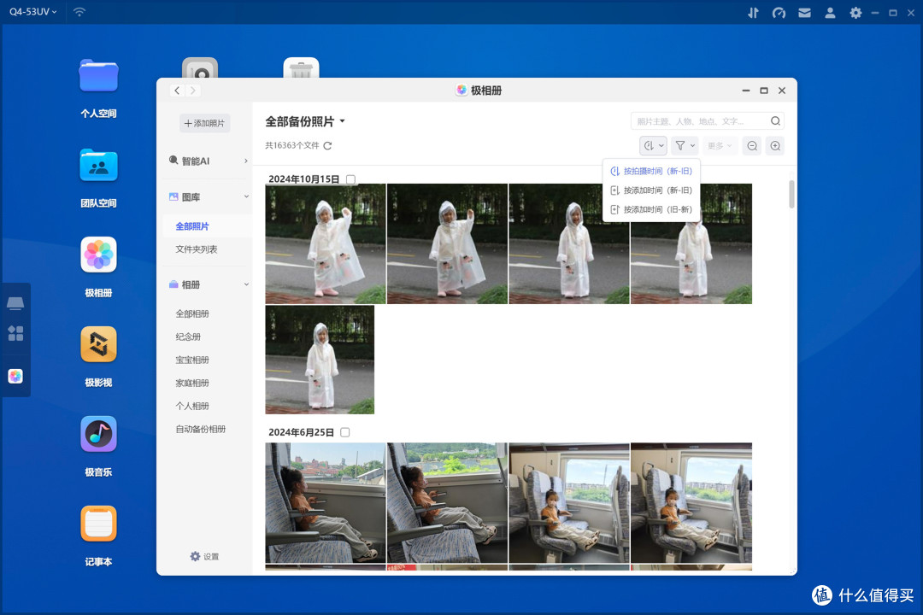Open the disk icon behind the window
Image resolution: width=923 pixels, height=615 pixels.
pos(200,67)
